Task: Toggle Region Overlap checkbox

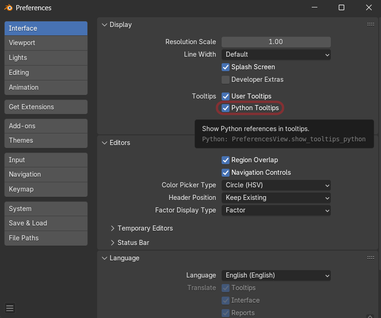Action: tap(225, 160)
